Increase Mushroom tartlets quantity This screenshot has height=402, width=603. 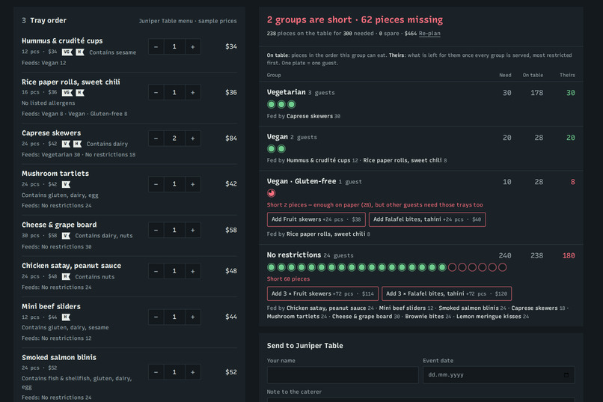point(193,184)
